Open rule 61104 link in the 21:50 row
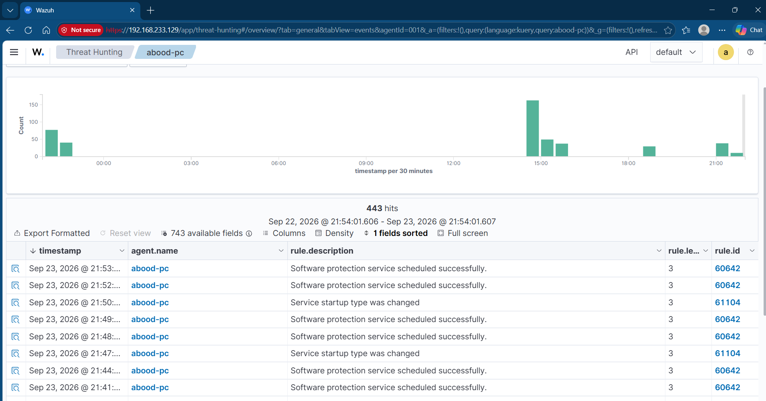 [728, 302]
